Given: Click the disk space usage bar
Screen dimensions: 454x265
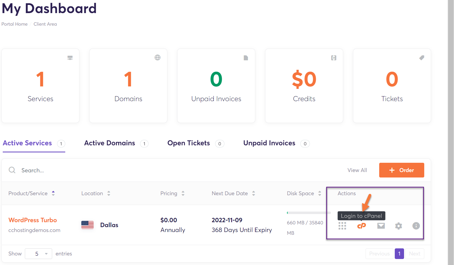Looking at the screenshot, I should [308, 213].
